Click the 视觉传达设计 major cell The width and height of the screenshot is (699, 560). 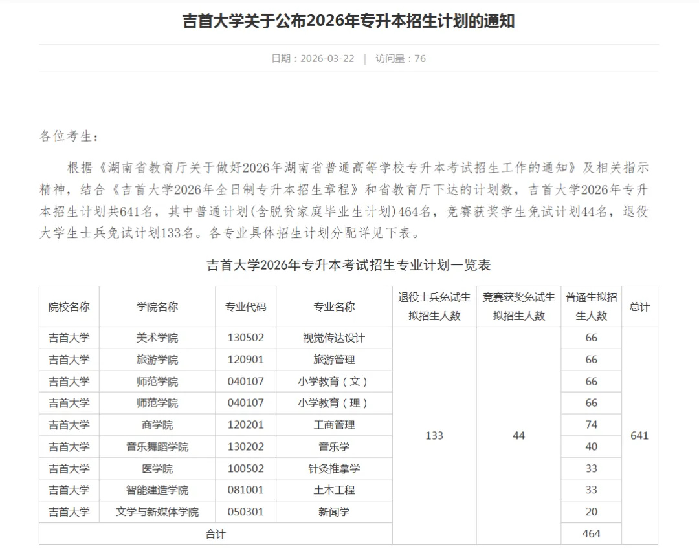point(334,338)
